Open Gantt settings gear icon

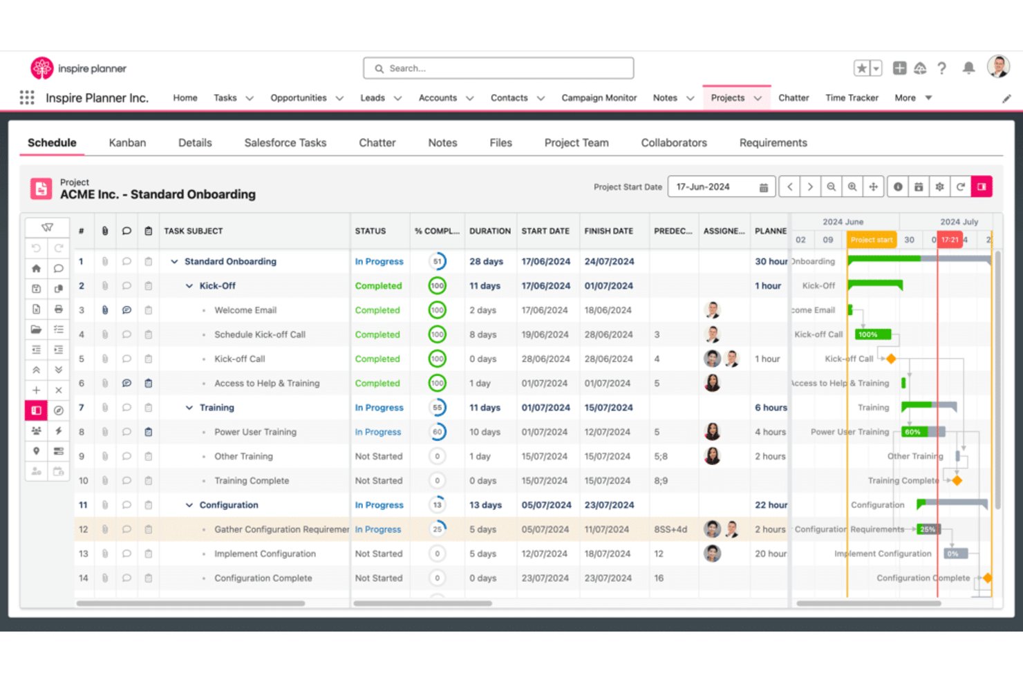point(939,187)
